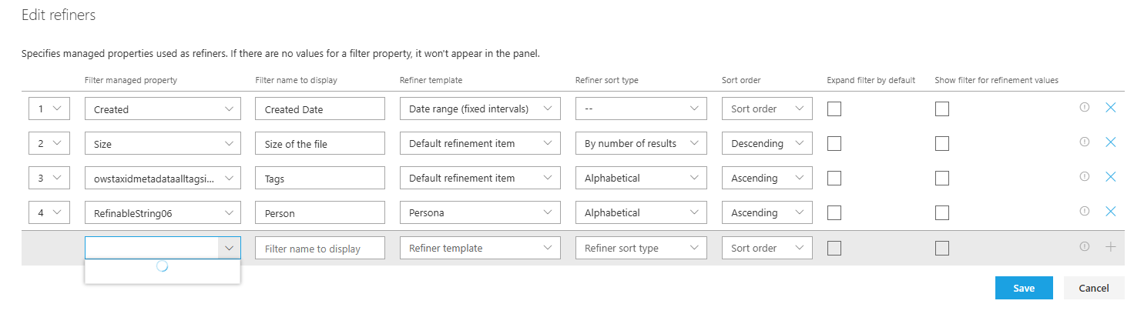Enable show filter for Person row
The image size is (1134, 324).
point(942,213)
